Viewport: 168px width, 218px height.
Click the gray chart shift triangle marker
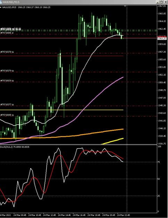click(125, 6)
